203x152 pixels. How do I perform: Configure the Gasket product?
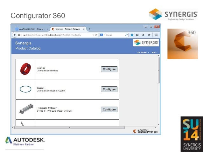coord(109,89)
